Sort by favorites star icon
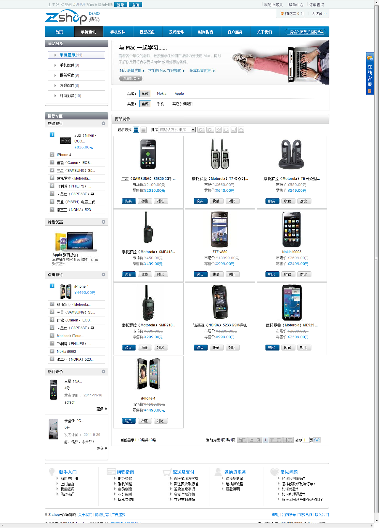The image size is (379, 528). pos(241,130)
